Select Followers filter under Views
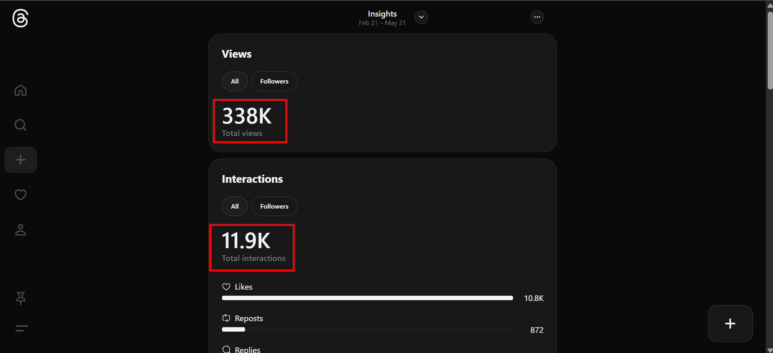773x353 pixels. click(274, 81)
